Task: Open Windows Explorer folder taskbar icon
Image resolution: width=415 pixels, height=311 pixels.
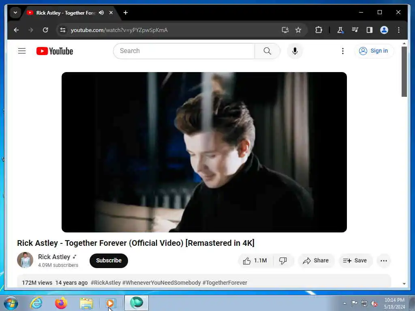Action: [x=86, y=303]
